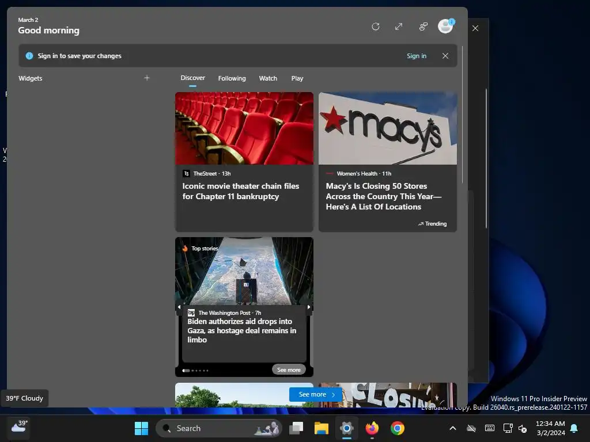Open Task View on the taskbar
The width and height of the screenshot is (590, 442).
coord(296,428)
